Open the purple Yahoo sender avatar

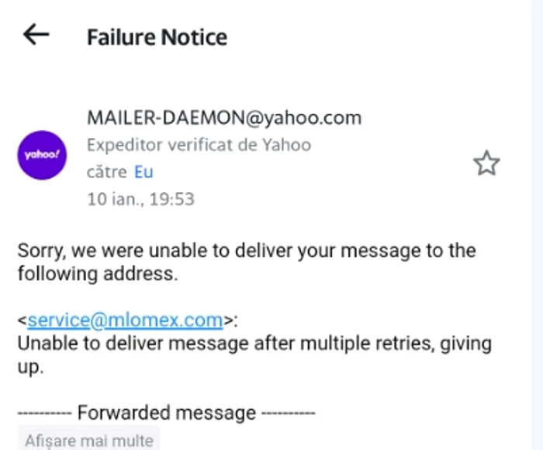pyautogui.click(x=42, y=155)
